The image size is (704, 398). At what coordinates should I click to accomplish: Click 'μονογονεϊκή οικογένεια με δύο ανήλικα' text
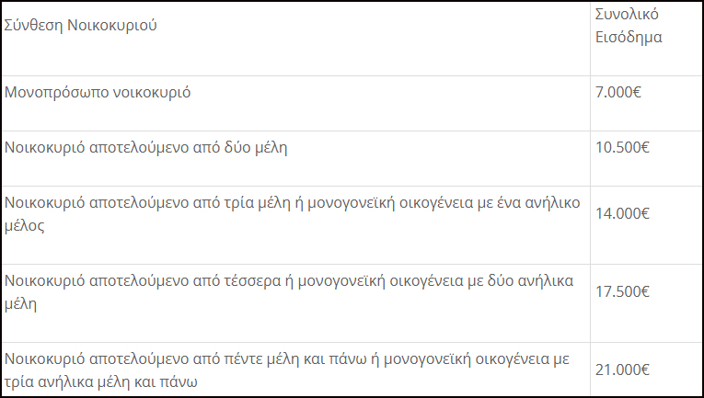point(435,280)
